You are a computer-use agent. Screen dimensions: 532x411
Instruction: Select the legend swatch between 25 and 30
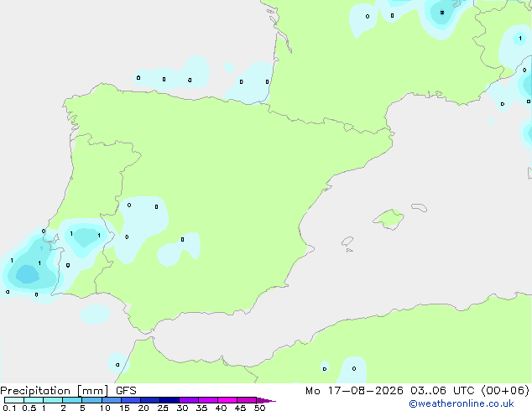[169, 400]
